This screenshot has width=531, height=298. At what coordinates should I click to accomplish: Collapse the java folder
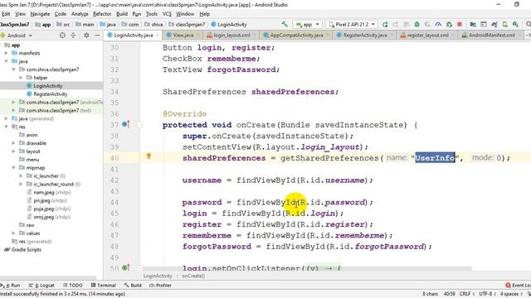[7, 61]
